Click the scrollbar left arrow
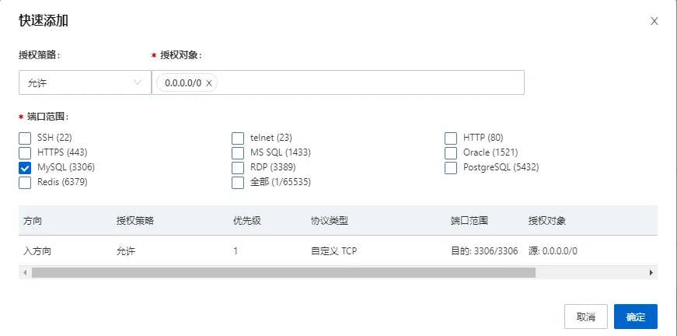677x336 pixels. 25,273
